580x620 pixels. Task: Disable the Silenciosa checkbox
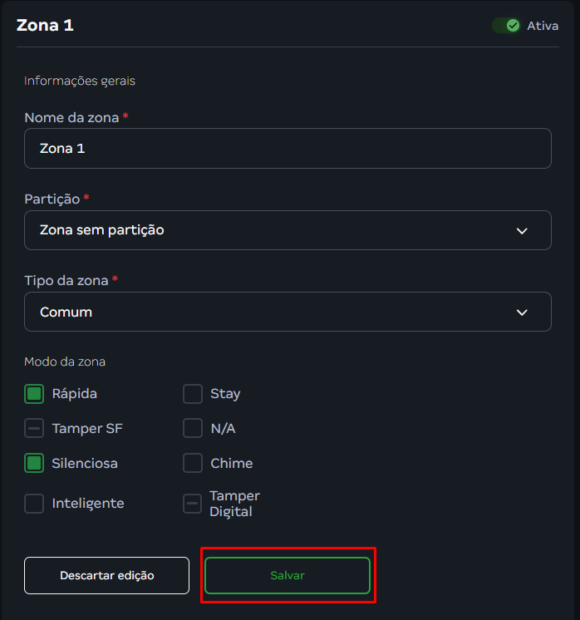(x=34, y=464)
